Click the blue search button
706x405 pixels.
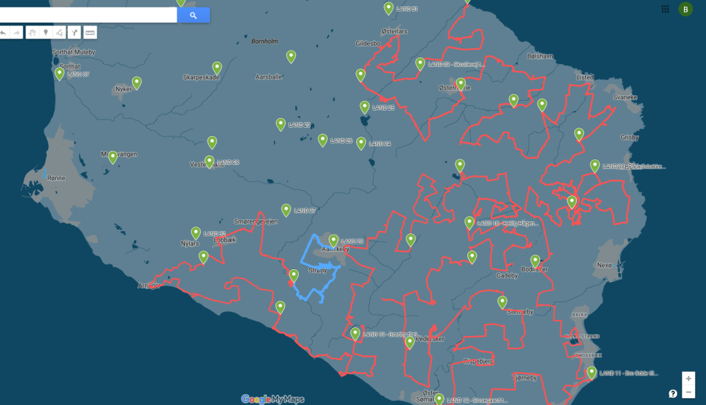193,15
